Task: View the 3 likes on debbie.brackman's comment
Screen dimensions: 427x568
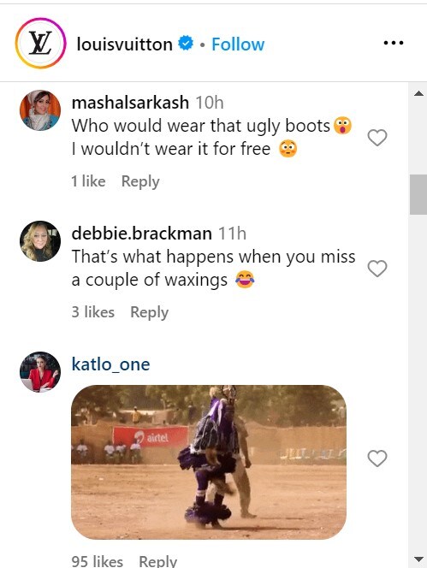Action: click(92, 312)
